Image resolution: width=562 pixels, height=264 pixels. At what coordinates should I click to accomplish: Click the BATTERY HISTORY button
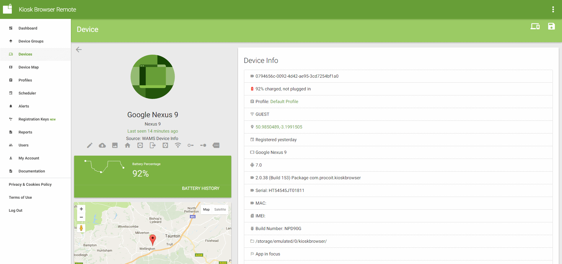[201, 188]
